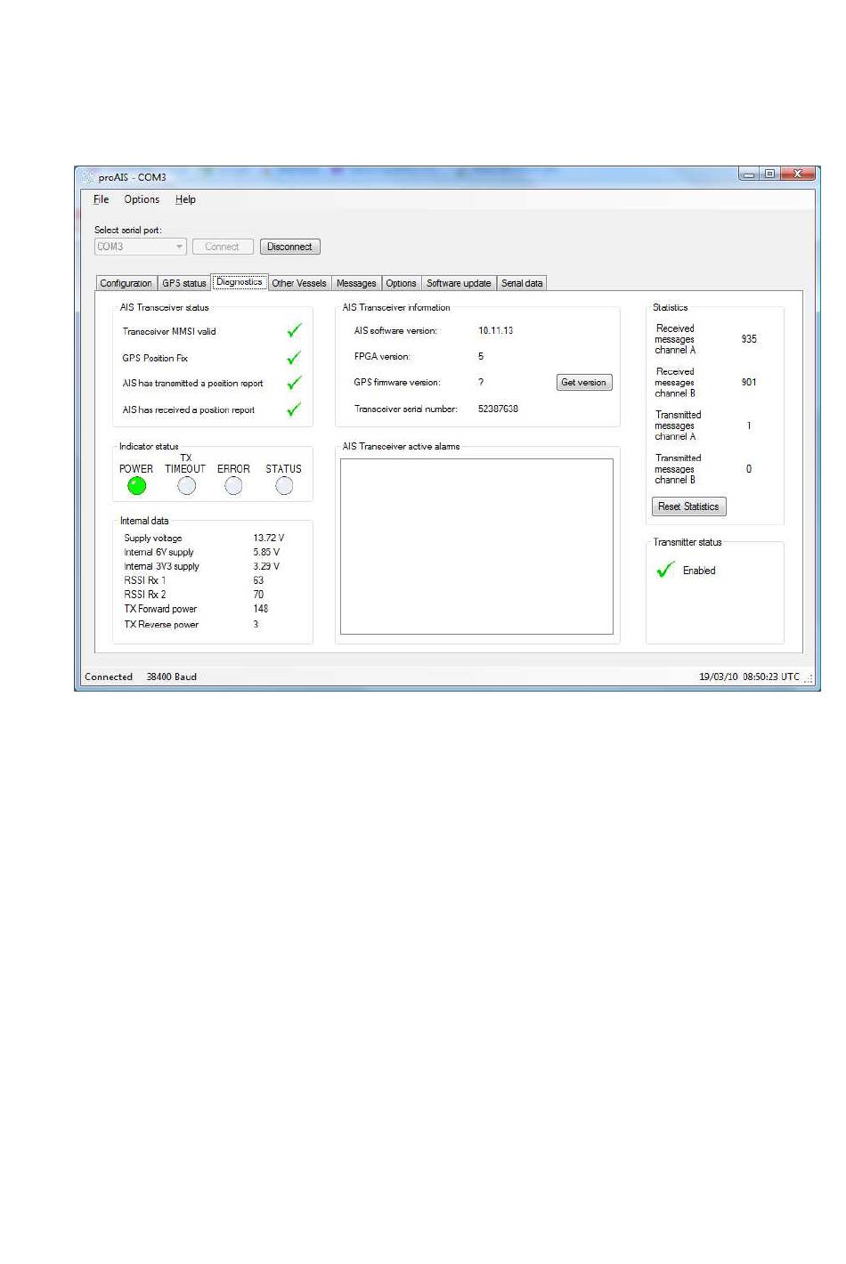Click the TX TIMEOUT indicator light

click(x=186, y=486)
